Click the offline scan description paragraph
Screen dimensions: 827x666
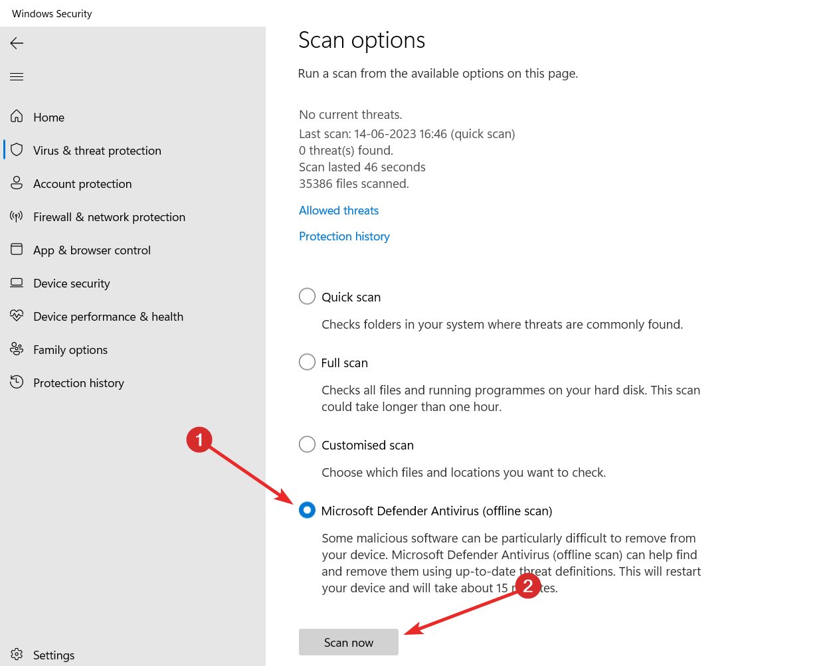tap(511, 563)
